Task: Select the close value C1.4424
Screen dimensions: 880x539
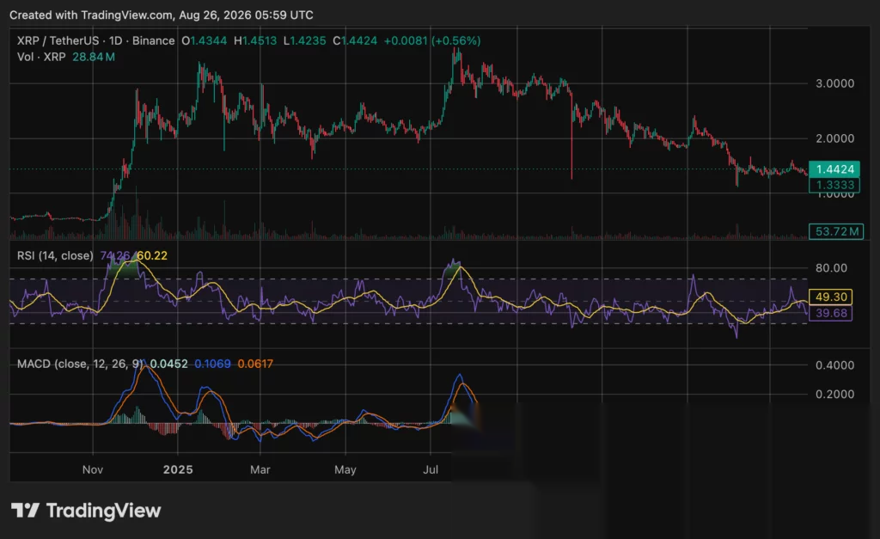Action: (x=355, y=40)
